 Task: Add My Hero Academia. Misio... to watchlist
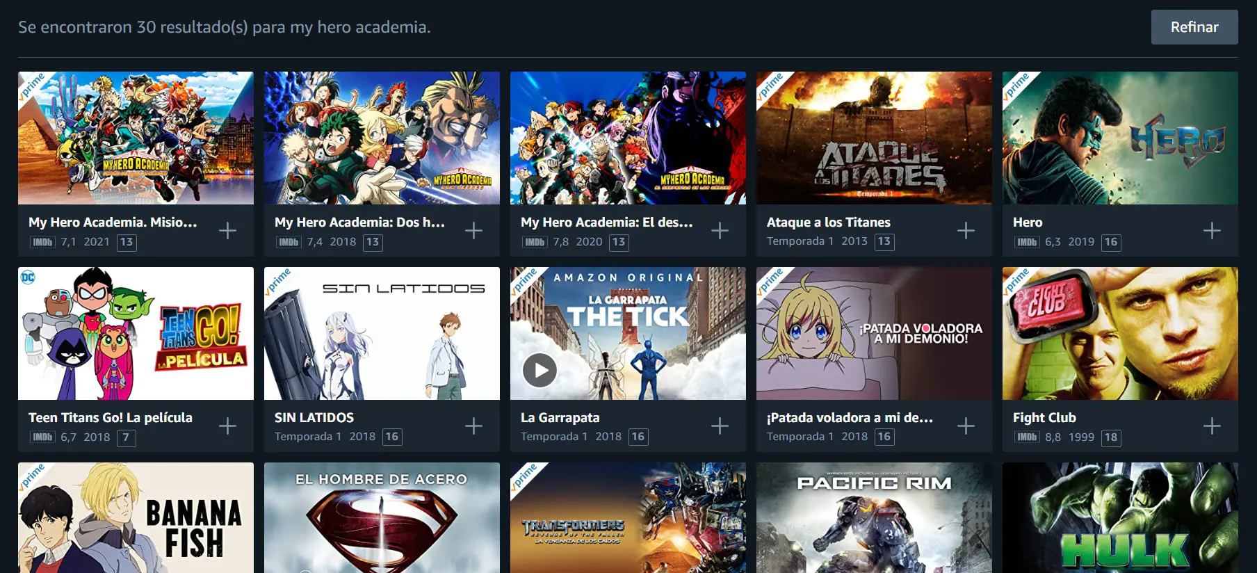click(228, 230)
